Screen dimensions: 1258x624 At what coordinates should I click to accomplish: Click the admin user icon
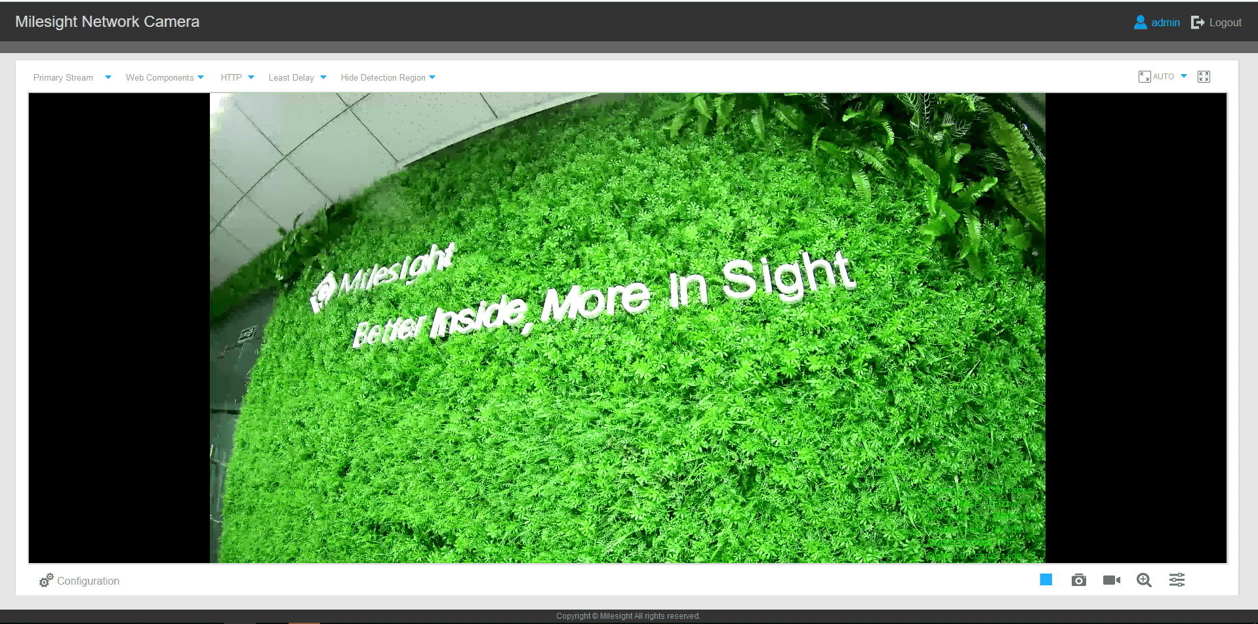(1140, 22)
